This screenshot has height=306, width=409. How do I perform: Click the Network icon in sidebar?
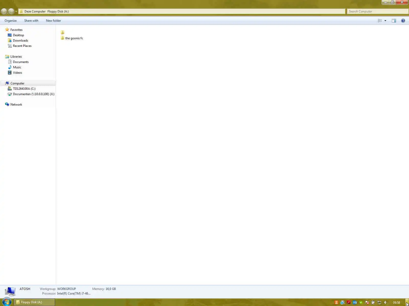point(7,104)
